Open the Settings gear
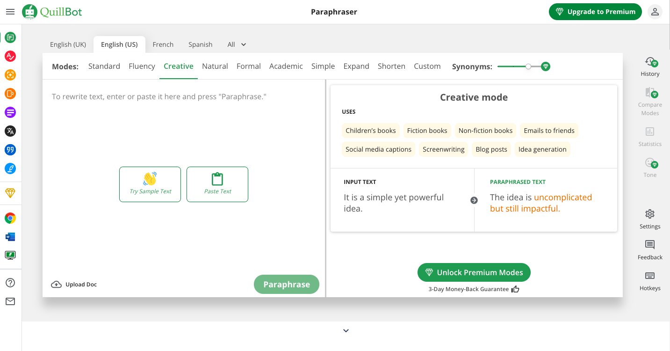This screenshot has width=670, height=351. pos(650,219)
